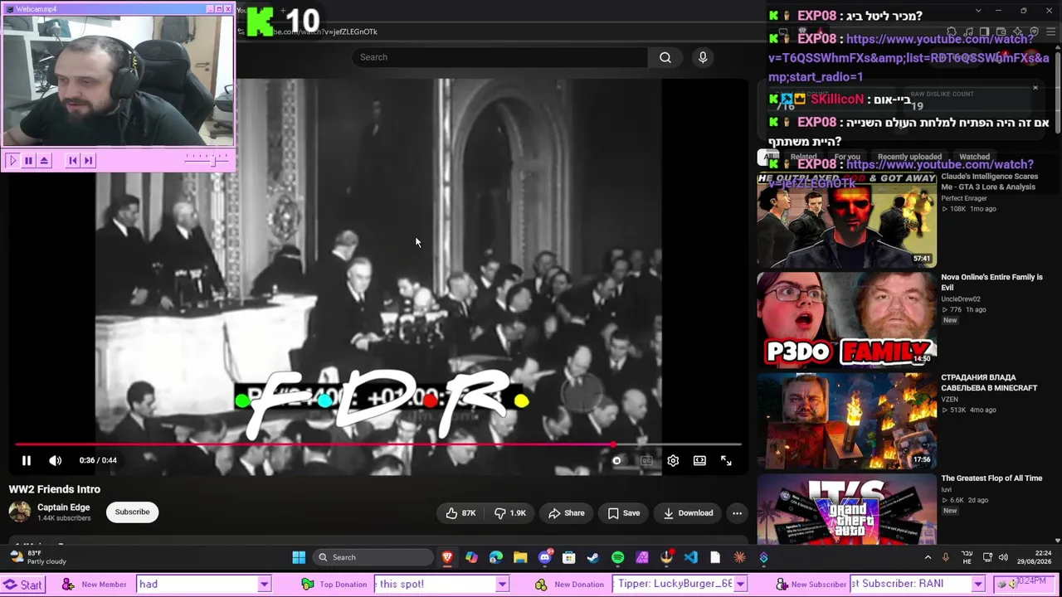
Task: Enter fullscreen in the YouTube player
Action: coord(726,460)
